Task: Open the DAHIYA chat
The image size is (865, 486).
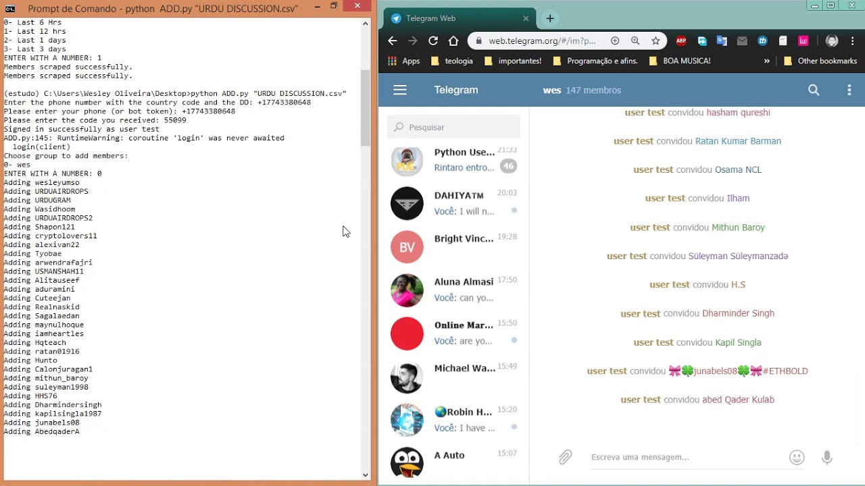Action: point(454,203)
